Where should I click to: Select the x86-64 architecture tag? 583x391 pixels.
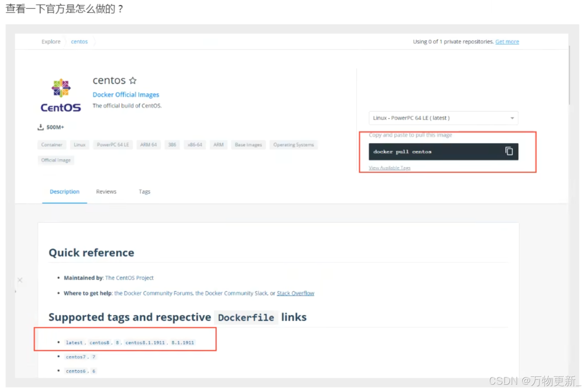tap(195, 145)
